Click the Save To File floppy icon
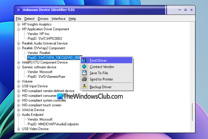This screenshot has height=139, width=208. 84,73
